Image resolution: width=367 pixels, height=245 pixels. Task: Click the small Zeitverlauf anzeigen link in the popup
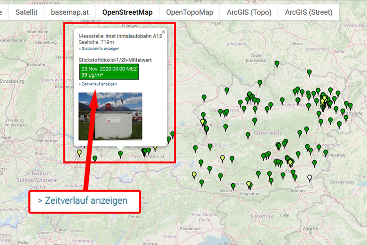[x=98, y=84]
